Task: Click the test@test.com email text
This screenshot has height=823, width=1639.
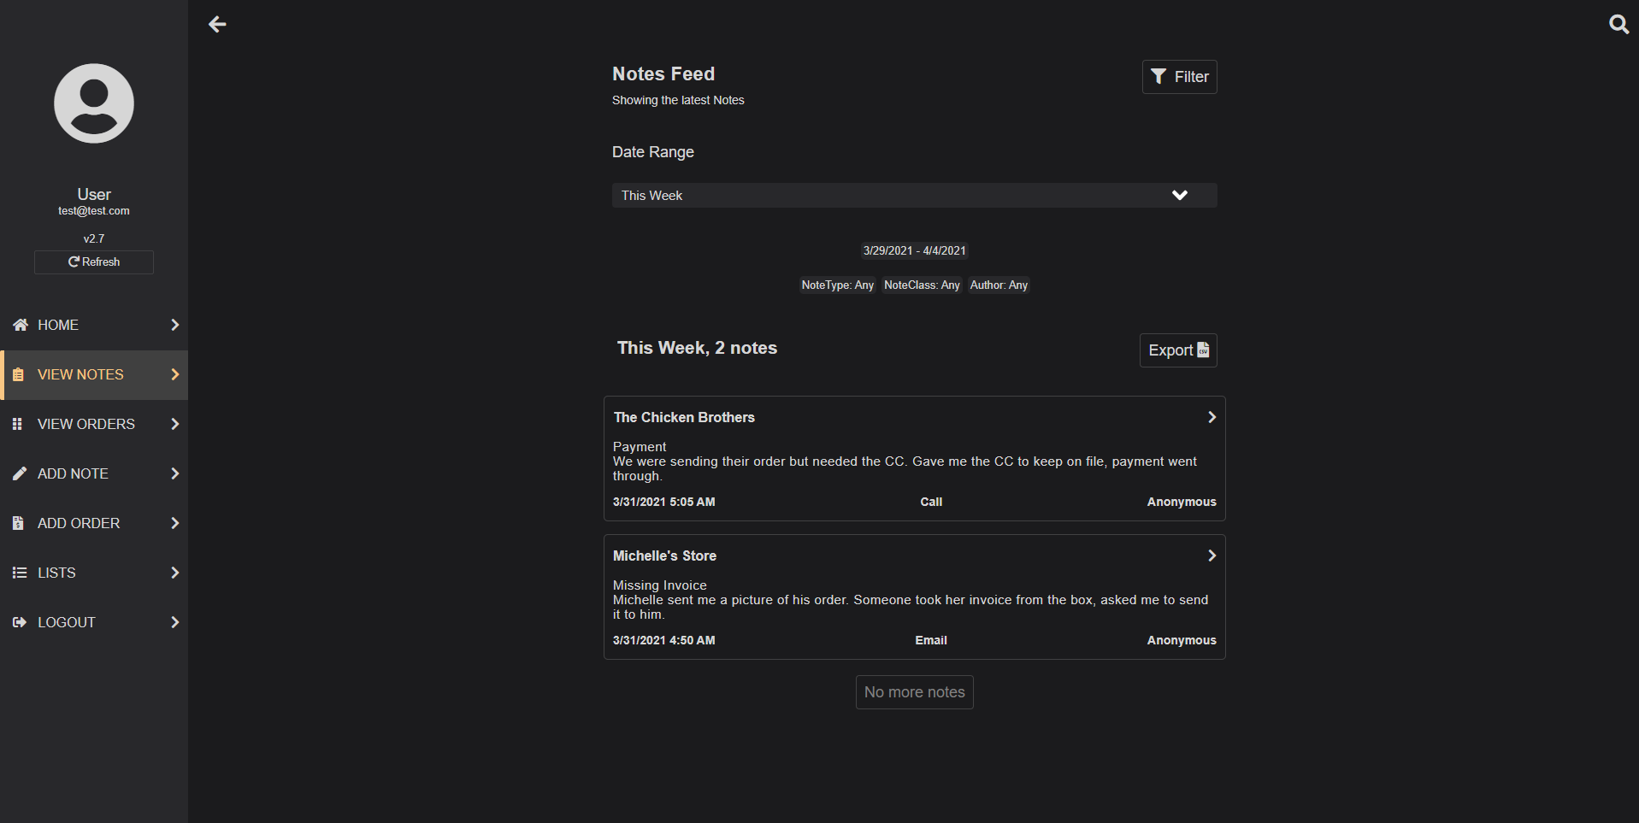Action: click(94, 211)
